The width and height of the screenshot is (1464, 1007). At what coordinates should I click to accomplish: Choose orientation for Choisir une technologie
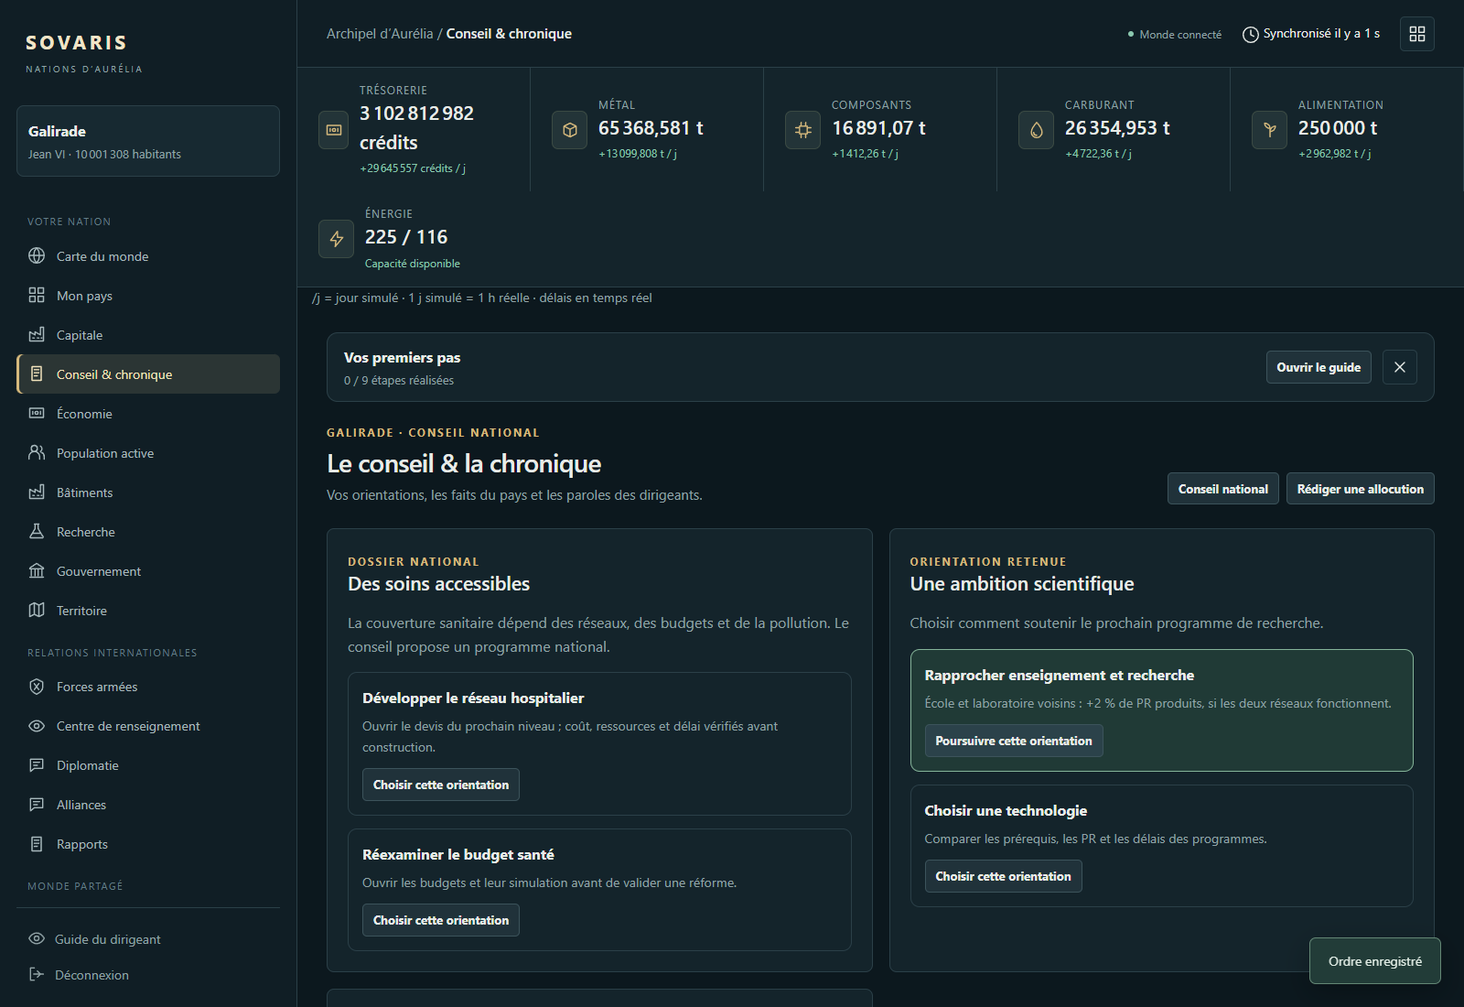click(x=1003, y=876)
